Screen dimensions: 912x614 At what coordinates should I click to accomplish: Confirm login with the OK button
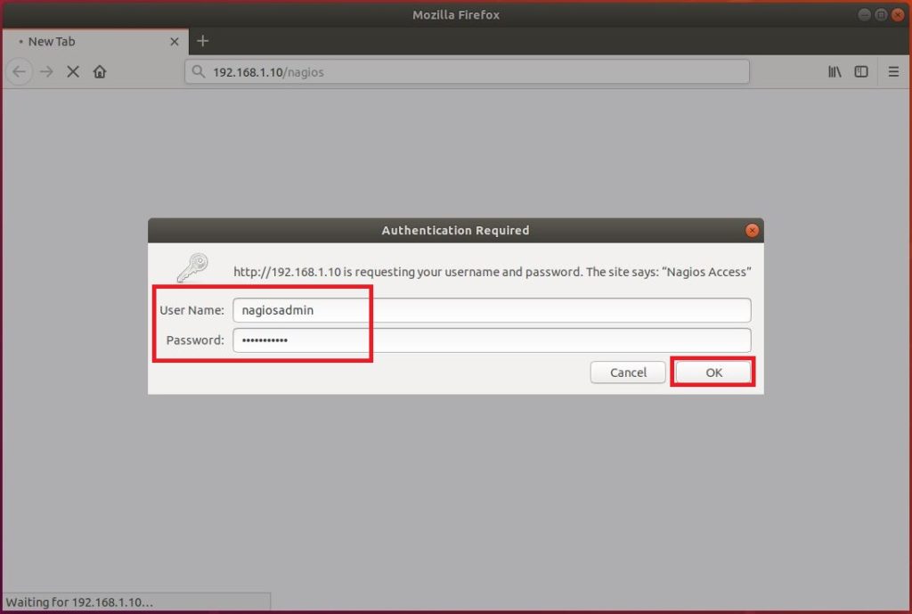713,372
